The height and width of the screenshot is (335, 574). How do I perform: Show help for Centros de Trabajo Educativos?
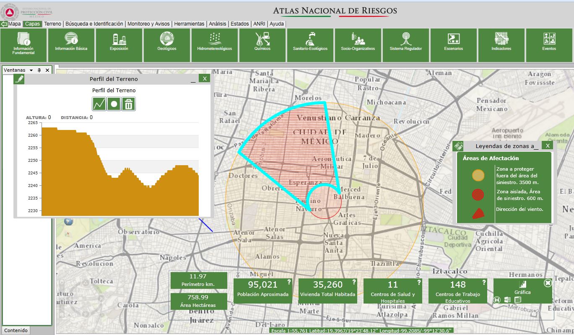pos(484,282)
